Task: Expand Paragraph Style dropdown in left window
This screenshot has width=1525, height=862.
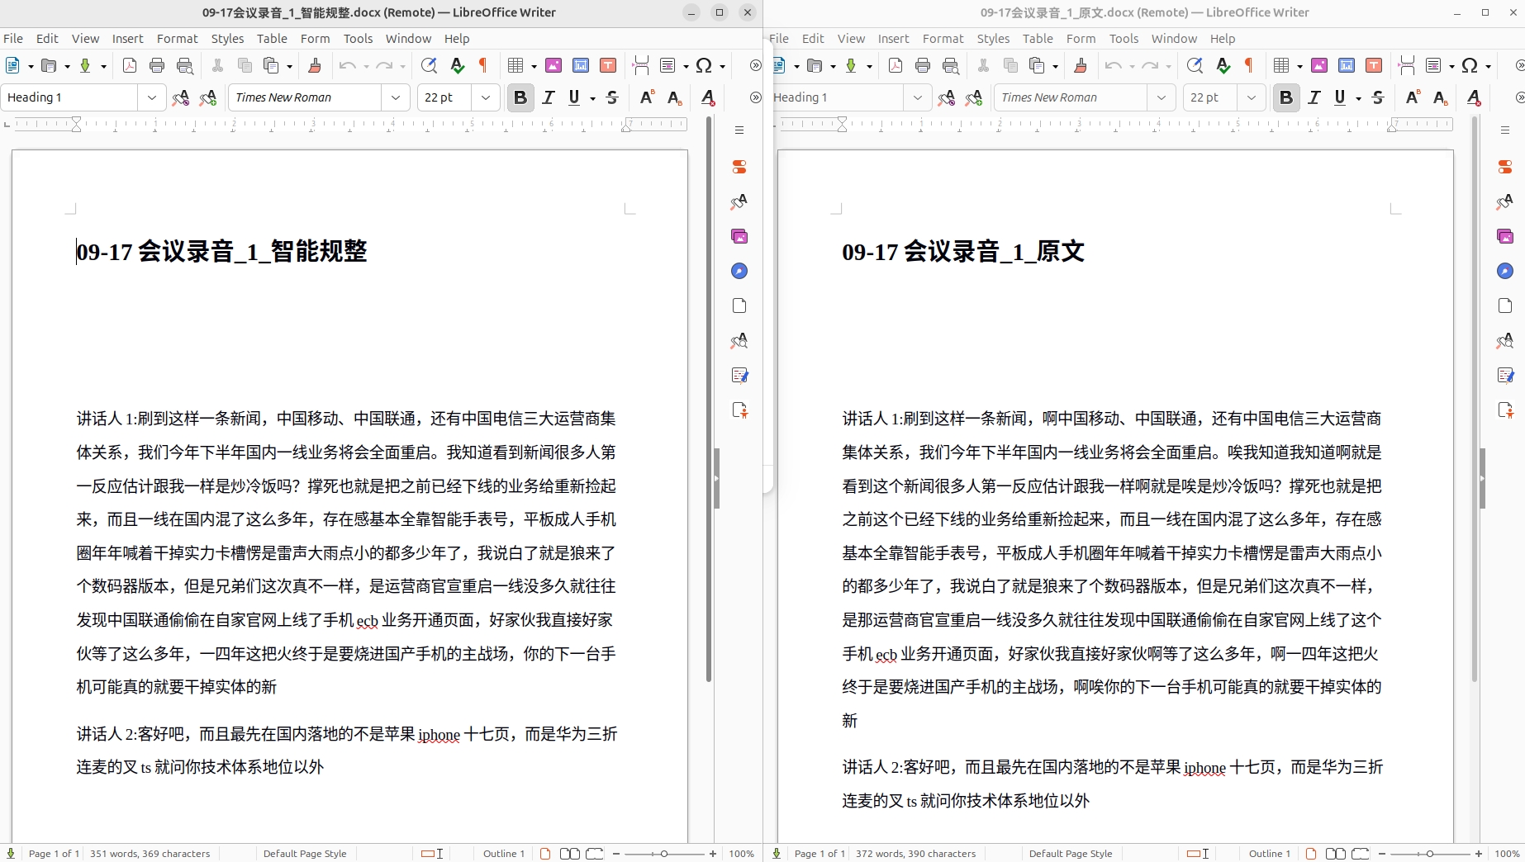Action: tap(152, 97)
